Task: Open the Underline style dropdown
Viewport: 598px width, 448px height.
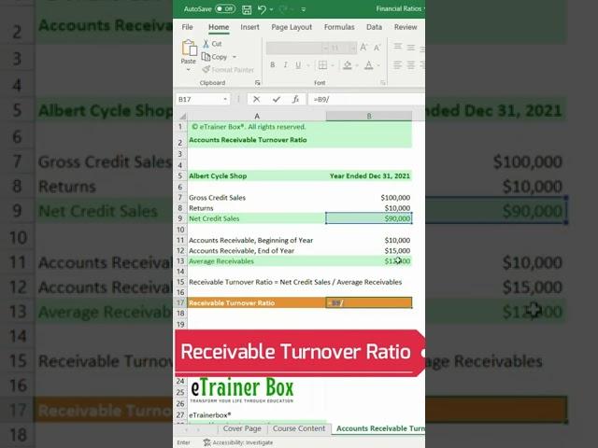Action: (x=308, y=65)
